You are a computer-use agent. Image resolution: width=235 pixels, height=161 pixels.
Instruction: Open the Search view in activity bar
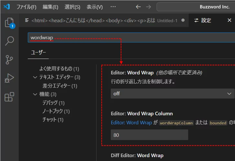click(x=9, y=41)
